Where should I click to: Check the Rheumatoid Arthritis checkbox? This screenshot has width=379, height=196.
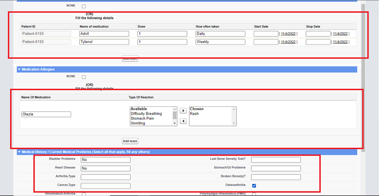(84, 194)
